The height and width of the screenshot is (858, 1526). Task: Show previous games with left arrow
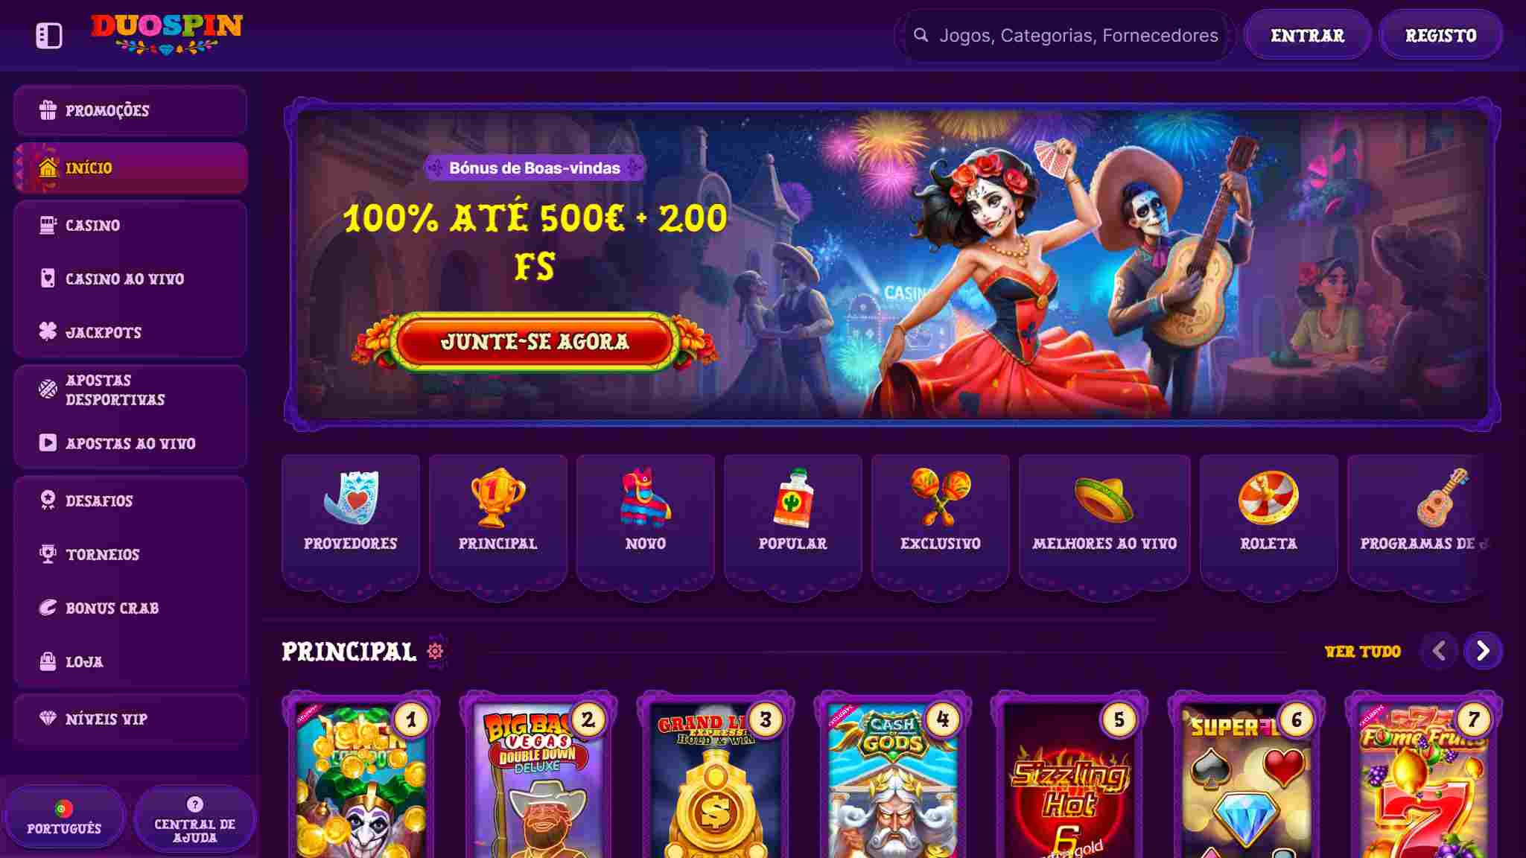(1439, 651)
